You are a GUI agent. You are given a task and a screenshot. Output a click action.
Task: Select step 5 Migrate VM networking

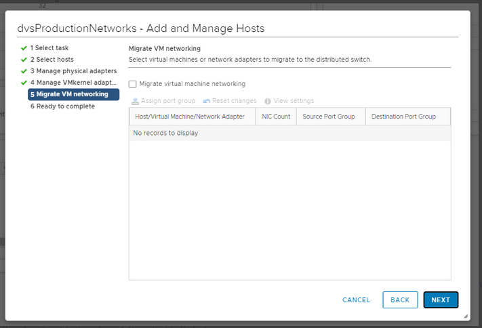(73, 94)
